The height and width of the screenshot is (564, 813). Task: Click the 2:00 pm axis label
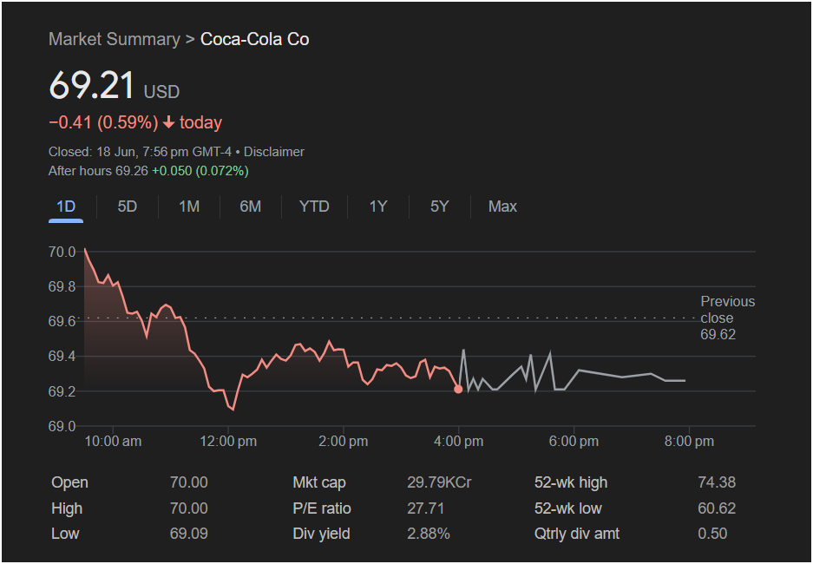tap(344, 442)
